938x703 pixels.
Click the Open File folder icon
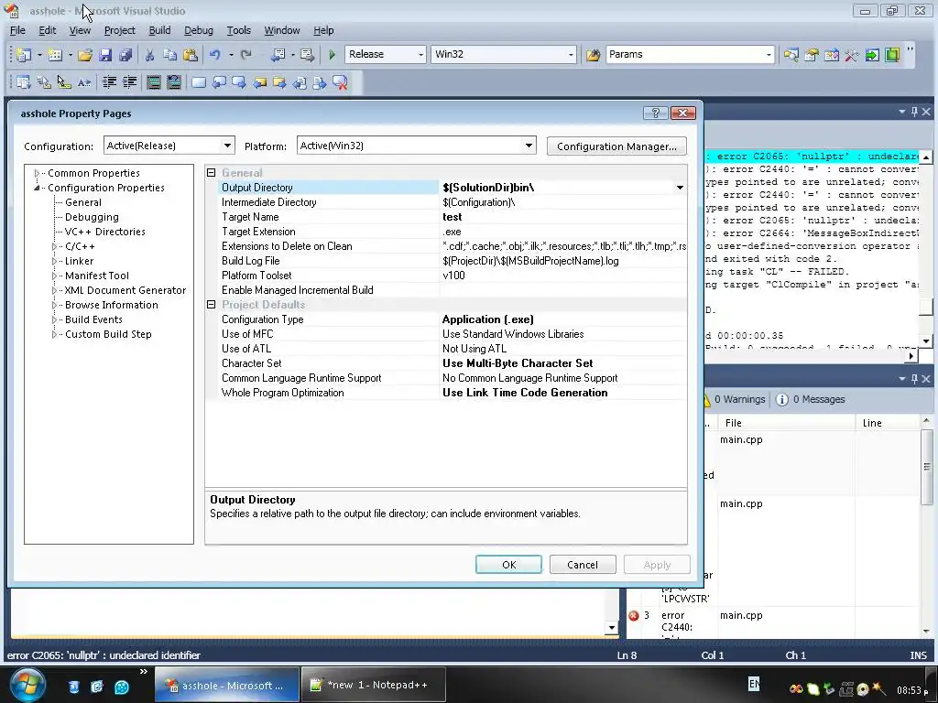pyautogui.click(x=85, y=55)
